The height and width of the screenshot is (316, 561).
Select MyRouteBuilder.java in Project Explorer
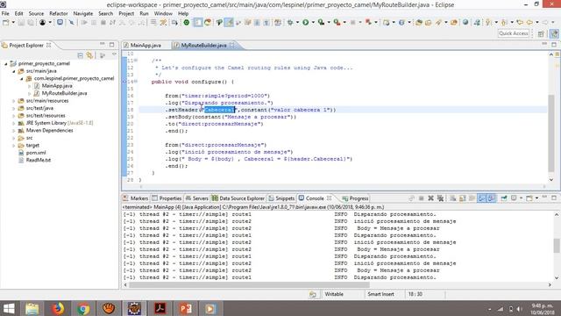tap(64, 93)
